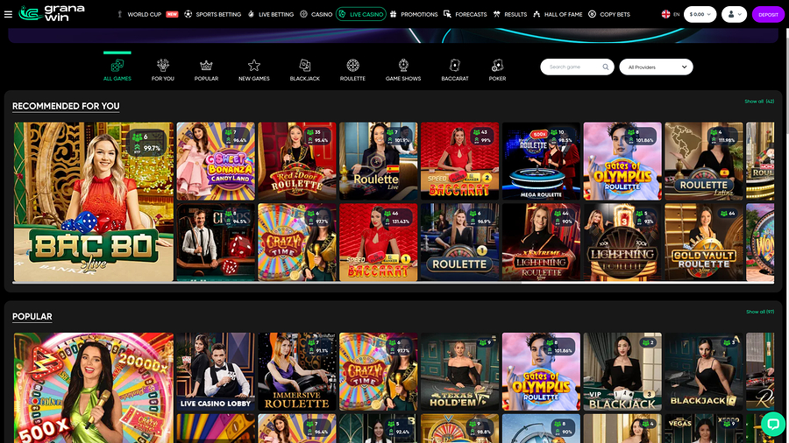Open the Texas Hold'em game

click(460, 371)
